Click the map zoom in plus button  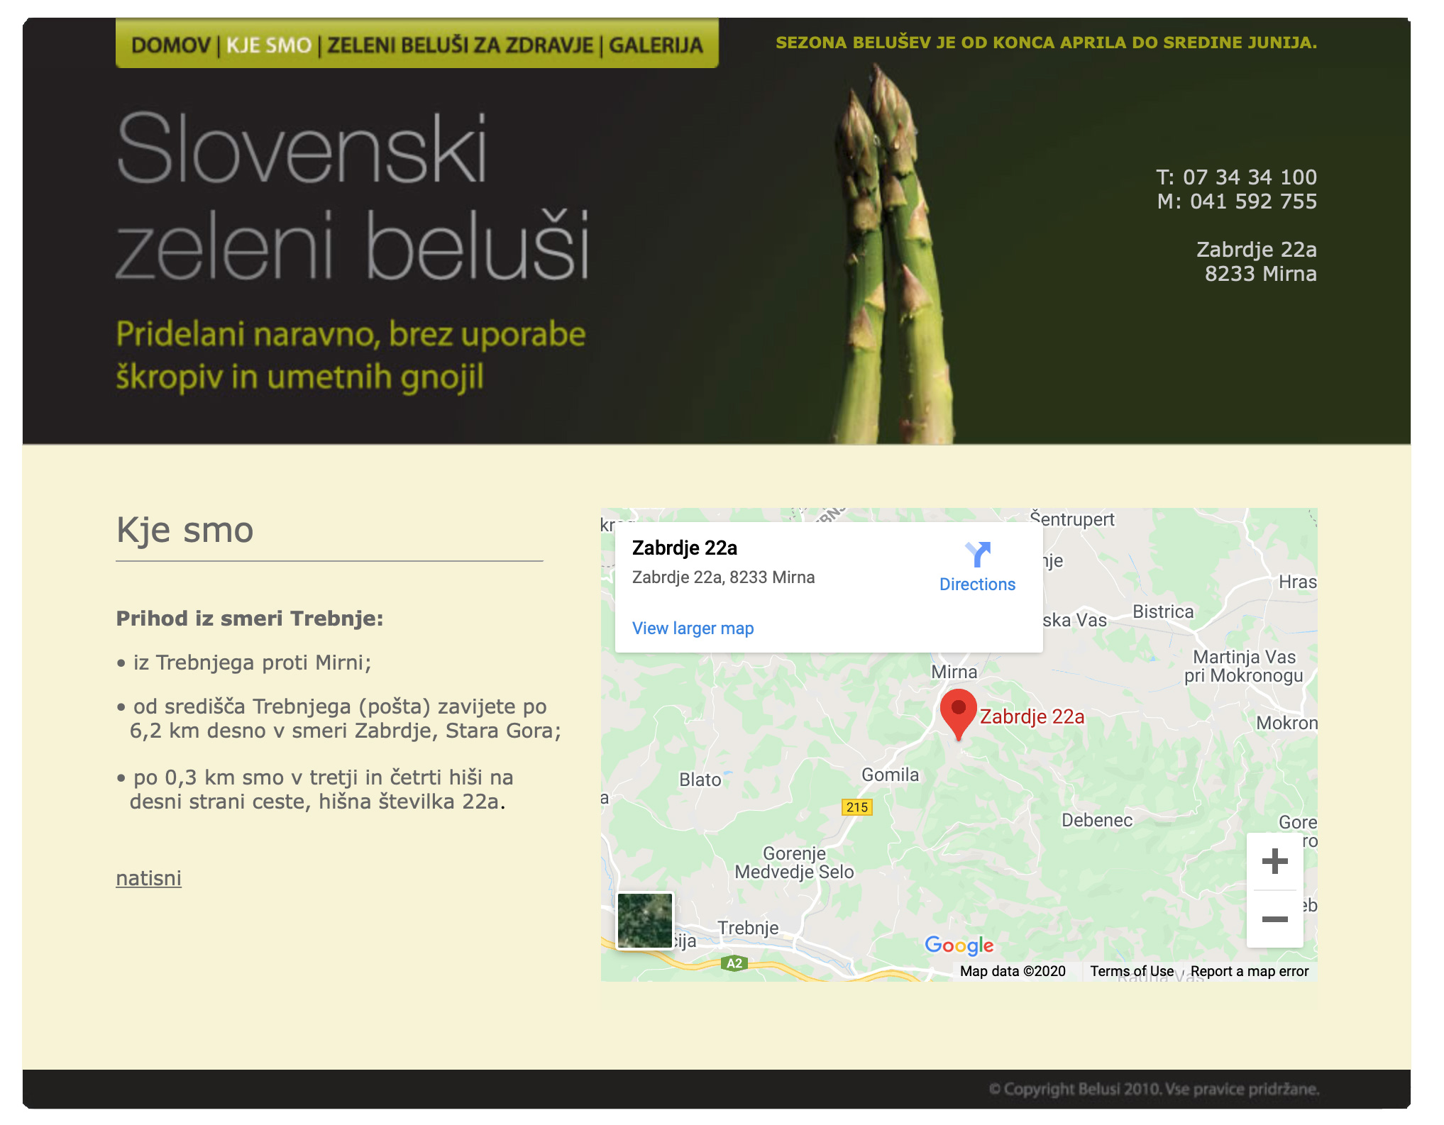[x=1274, y=862]
